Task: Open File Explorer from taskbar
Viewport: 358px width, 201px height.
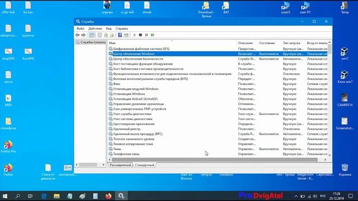Action: point(56,196)
